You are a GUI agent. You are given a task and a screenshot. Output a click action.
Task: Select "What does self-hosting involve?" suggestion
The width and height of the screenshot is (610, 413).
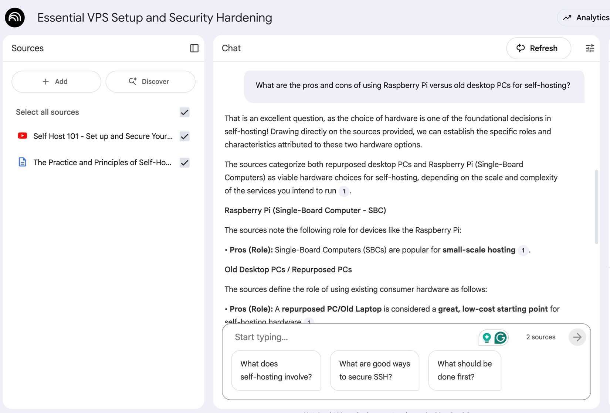click(x=276, y=370)
